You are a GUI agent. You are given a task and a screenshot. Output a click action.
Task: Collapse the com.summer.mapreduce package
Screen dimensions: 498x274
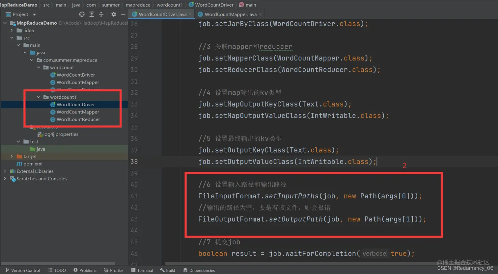[32, 60]
